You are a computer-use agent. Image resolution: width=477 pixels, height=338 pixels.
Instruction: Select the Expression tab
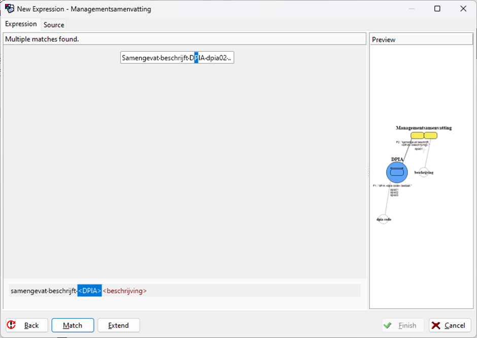(x=21, y=24)
